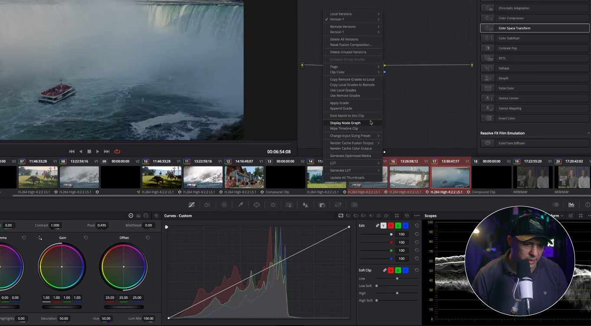The width and height of the screenshot is (591, 326).
Task: Open the Color Warper web icon
Action: point(224,205)
